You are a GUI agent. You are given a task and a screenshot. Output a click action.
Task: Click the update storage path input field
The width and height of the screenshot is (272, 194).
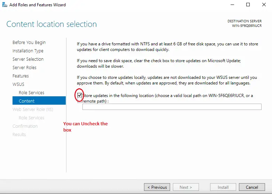point(172,107)
